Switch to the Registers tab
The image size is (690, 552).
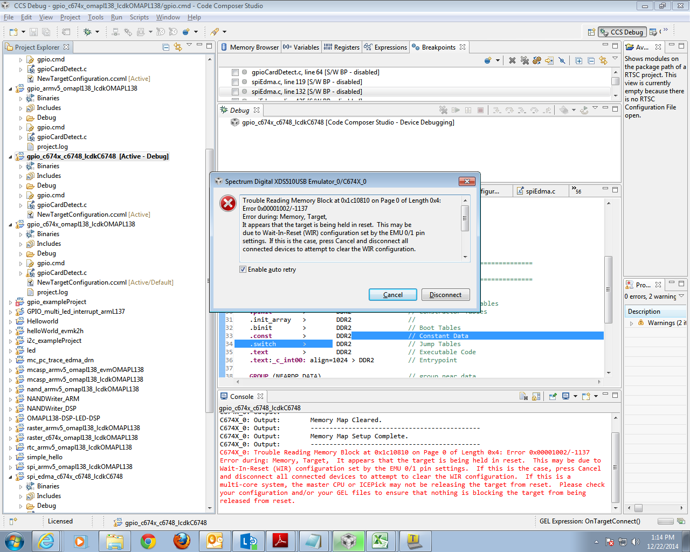point(341,47)
